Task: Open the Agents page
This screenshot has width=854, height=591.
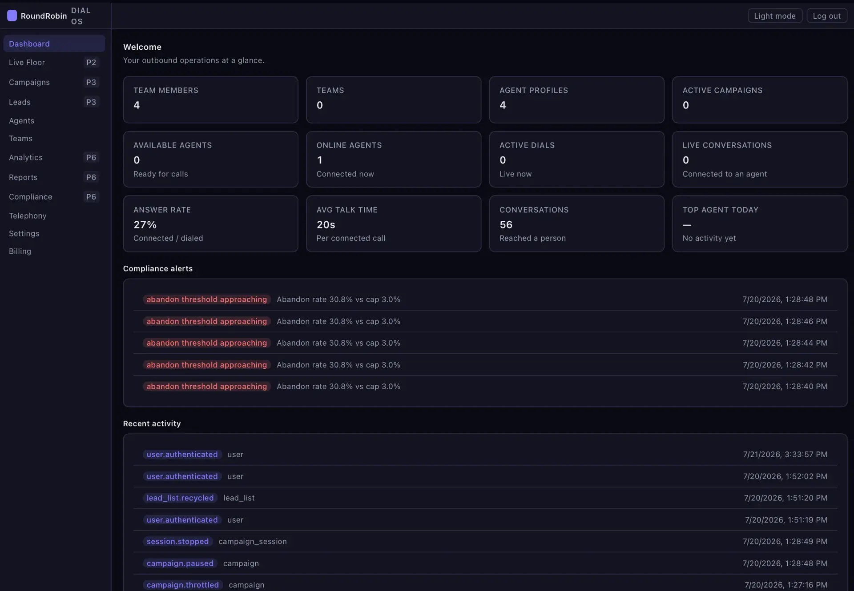Action: (54, 120)
